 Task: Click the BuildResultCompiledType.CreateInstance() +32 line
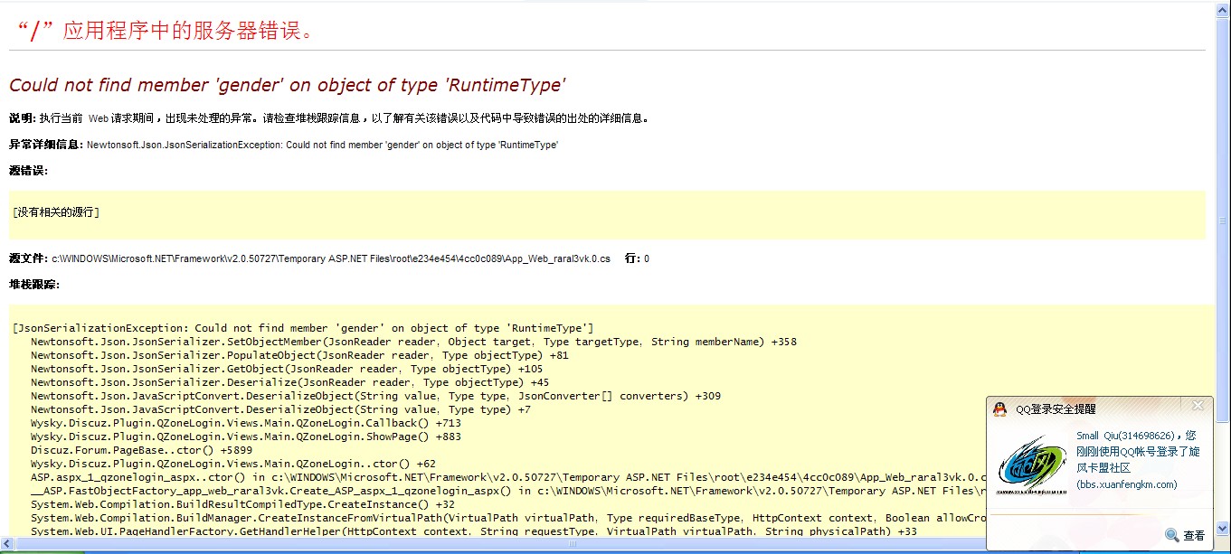[242, 504]
